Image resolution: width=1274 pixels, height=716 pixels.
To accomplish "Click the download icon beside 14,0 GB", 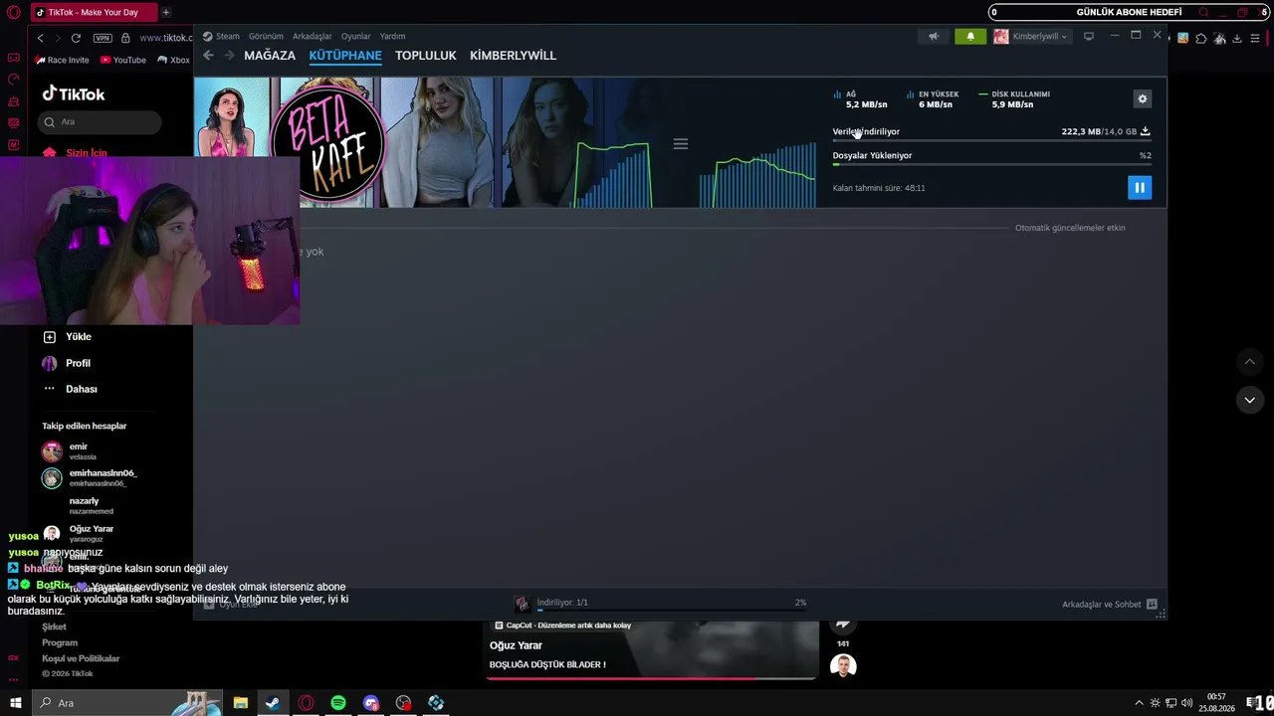I will click(1145, 131).
